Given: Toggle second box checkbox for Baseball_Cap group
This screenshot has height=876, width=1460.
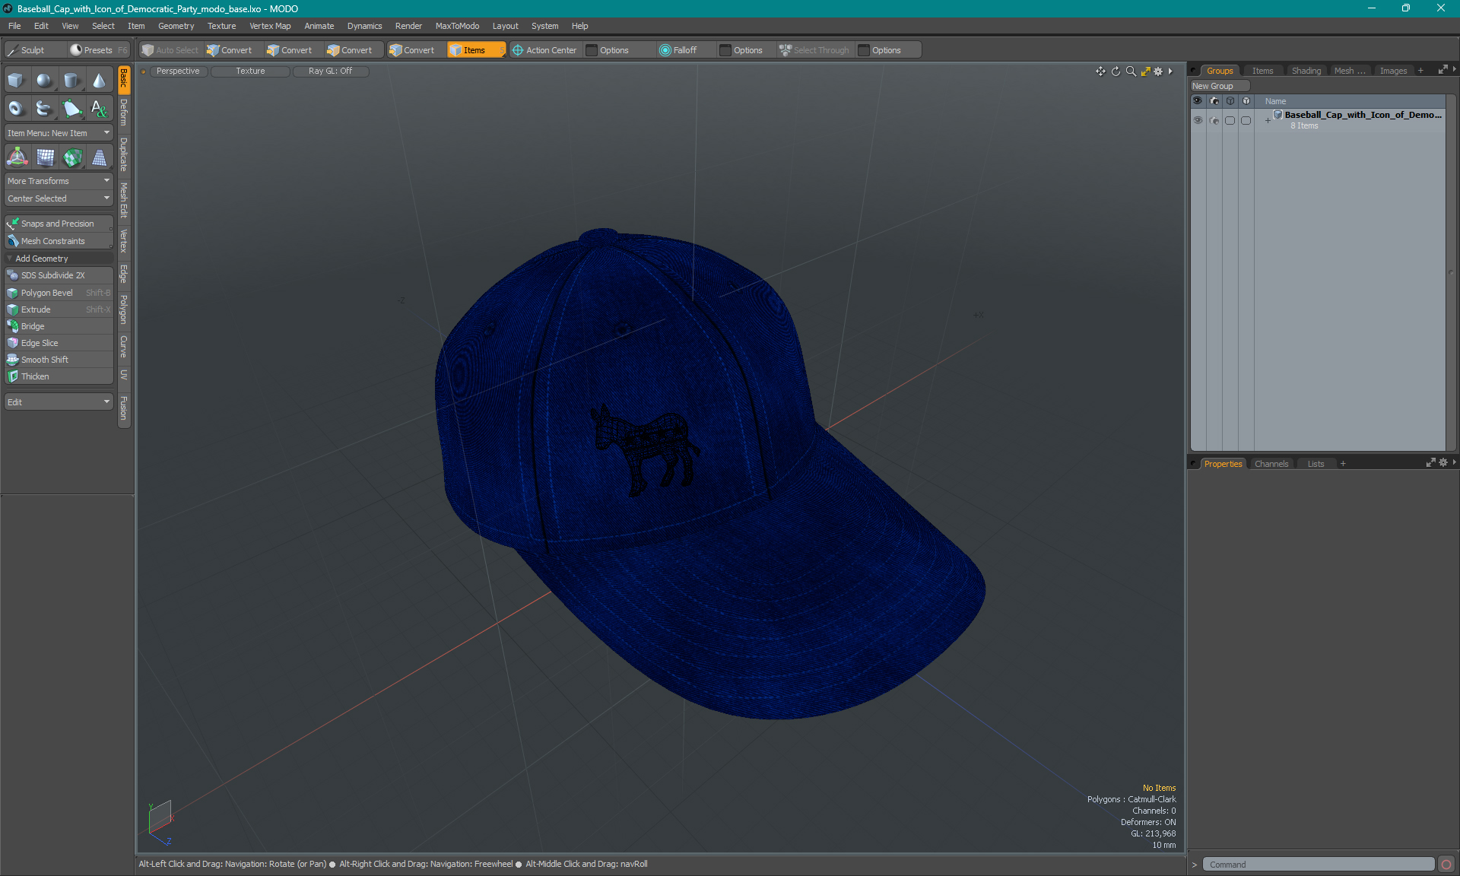Looking at the screenshot, I should (x=1246, y=120).
